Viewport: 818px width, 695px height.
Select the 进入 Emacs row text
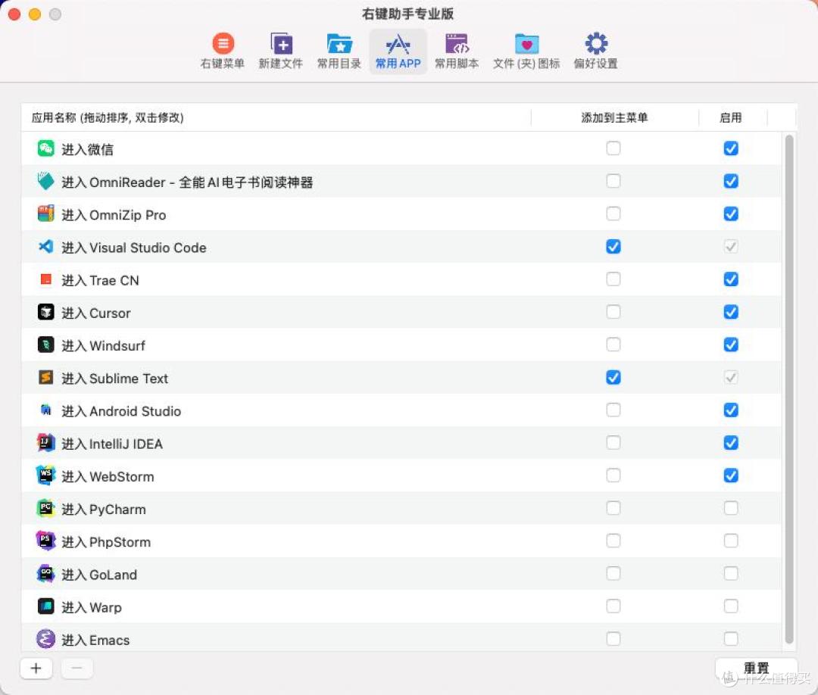(x=95, y=640)
